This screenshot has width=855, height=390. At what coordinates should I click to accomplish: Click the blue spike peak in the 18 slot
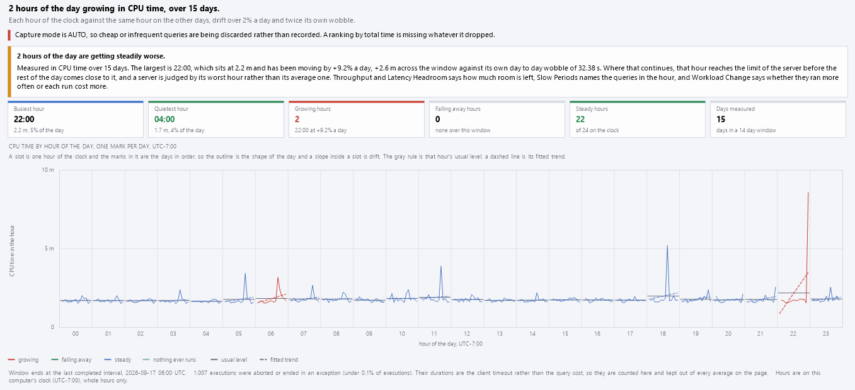pos(667,245)
